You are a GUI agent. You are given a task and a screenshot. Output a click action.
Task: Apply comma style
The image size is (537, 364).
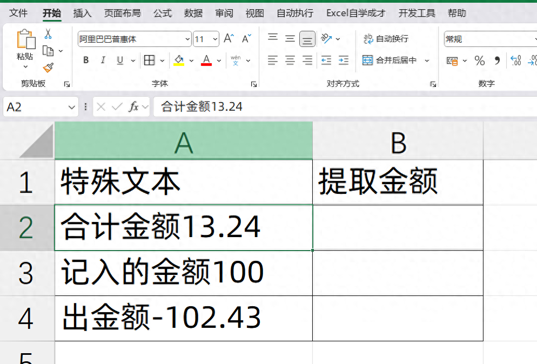coord(497,60)
